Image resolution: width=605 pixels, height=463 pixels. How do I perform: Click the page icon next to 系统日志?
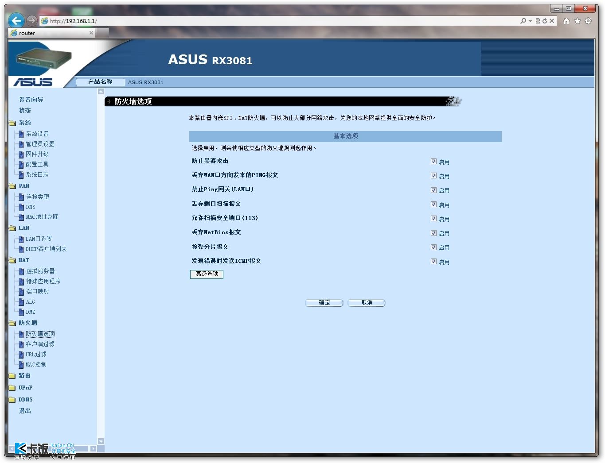[x=21, y=174]
